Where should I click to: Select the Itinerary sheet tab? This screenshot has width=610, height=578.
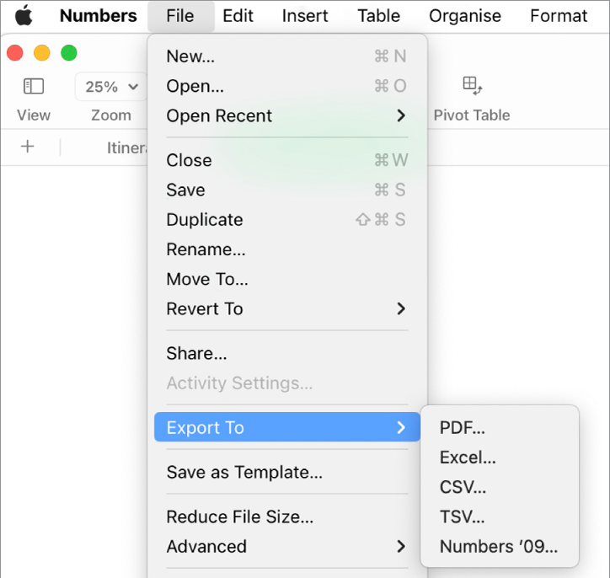pyautogui.click(x=126, y=148)
